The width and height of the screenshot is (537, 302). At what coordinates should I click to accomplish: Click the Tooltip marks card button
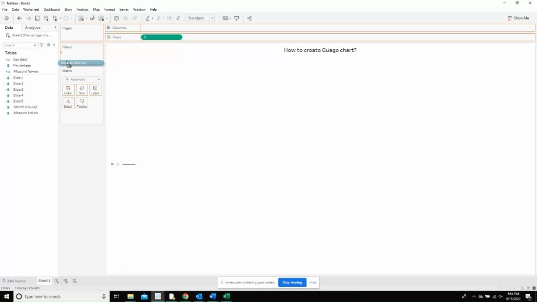point(82,103)
